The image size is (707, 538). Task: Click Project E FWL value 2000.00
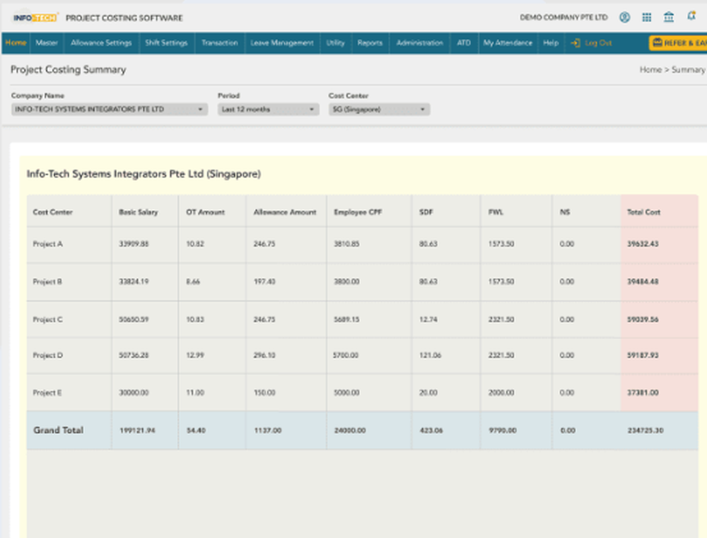[x=501, y=393]
